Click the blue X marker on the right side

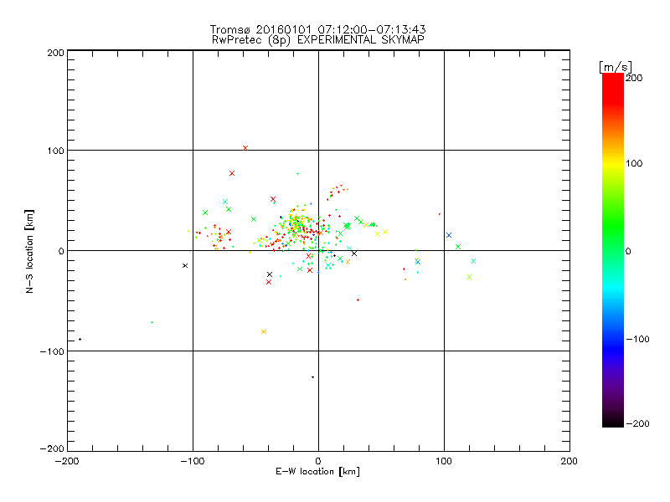click(449, 235)
